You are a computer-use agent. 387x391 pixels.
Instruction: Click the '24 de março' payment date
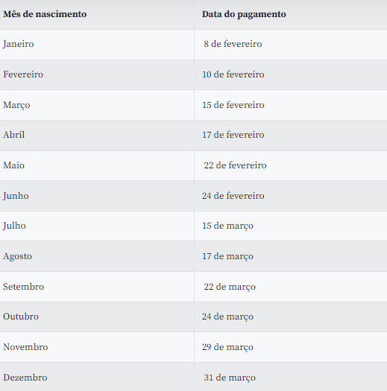click(x=227, y=317)
